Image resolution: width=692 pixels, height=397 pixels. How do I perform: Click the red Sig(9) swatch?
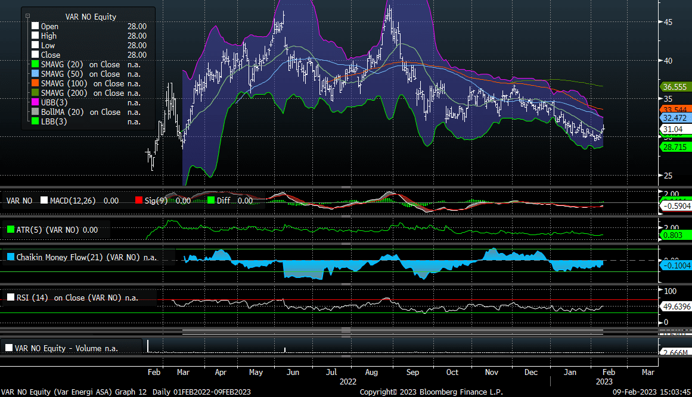[138, 201]
